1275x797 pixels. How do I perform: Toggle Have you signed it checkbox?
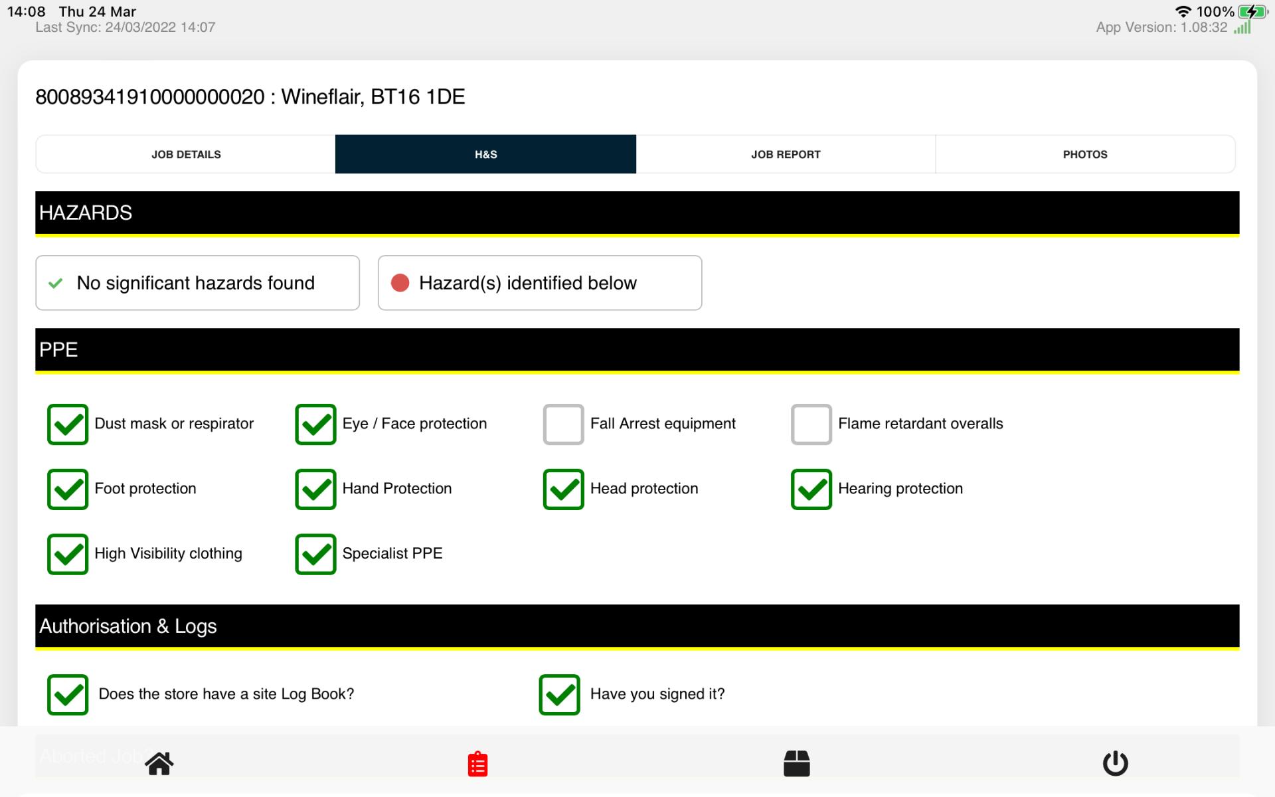tap(559, 695)
